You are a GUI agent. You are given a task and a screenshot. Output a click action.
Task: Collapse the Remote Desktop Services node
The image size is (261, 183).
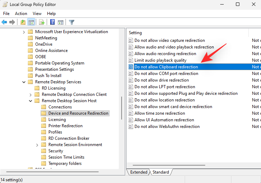click(24, 82)
